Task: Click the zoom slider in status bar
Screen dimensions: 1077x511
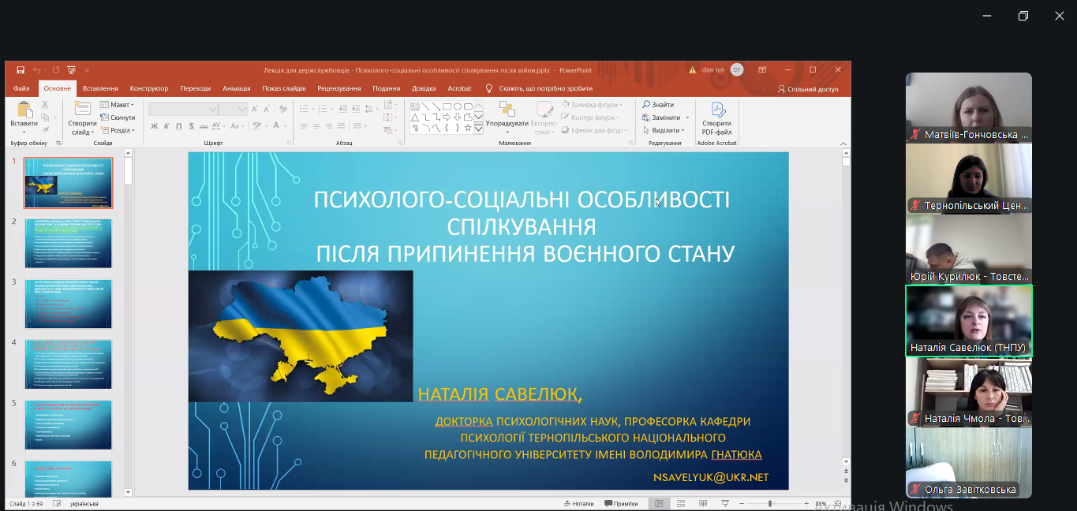Action: pyautogui.click(x=771, y=503)
